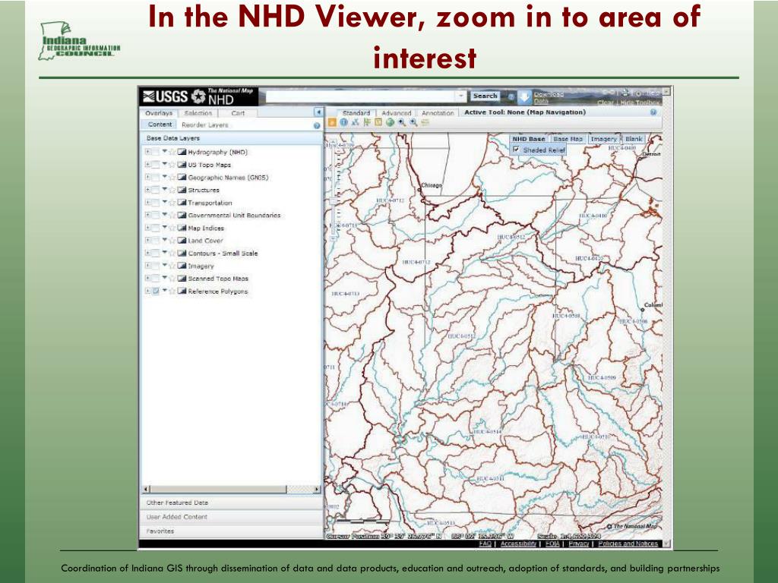
Task: Favorite the Transportation layer star
Action: (172, 203)
